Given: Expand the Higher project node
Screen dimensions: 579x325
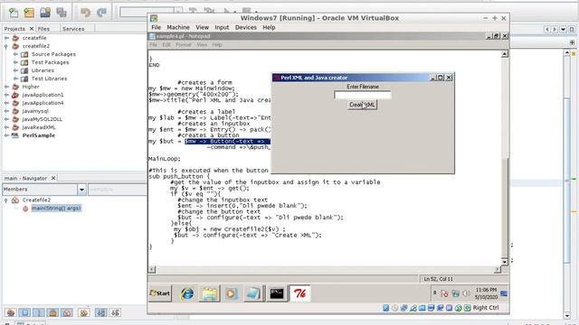Looking at the screenshot, I should 6,87.
